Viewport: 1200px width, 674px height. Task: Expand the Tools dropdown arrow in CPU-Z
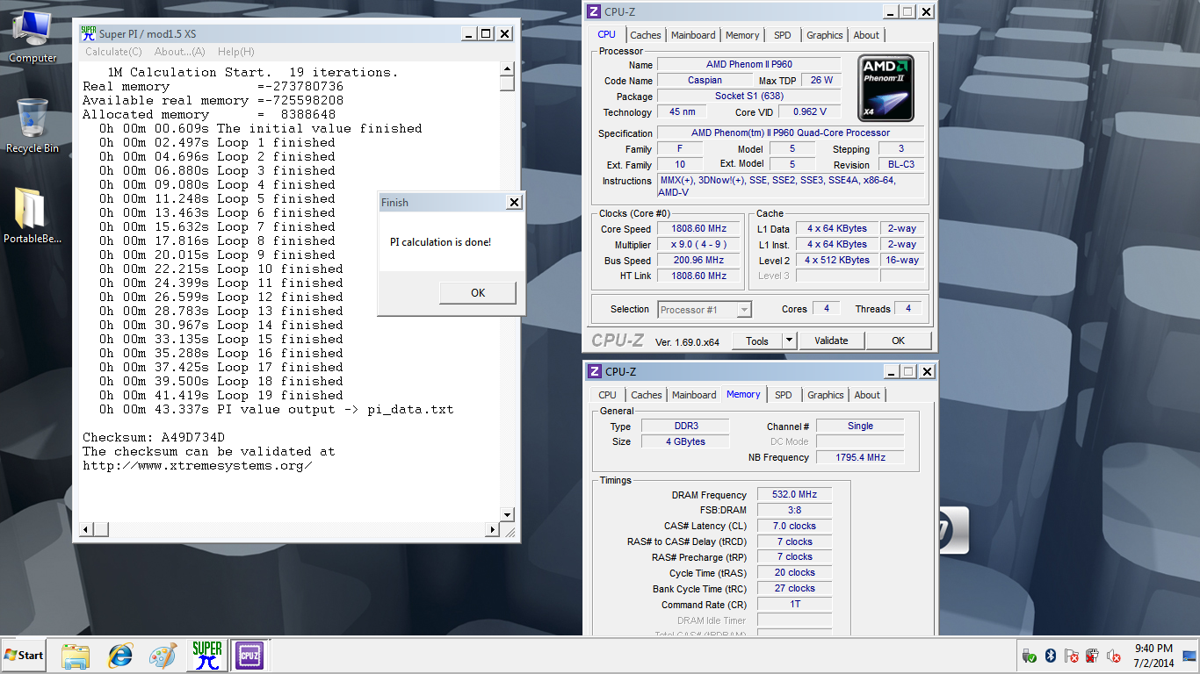[789, 341]
